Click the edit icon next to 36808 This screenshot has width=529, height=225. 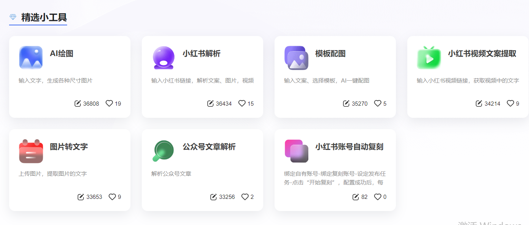(x=78, y=103)
